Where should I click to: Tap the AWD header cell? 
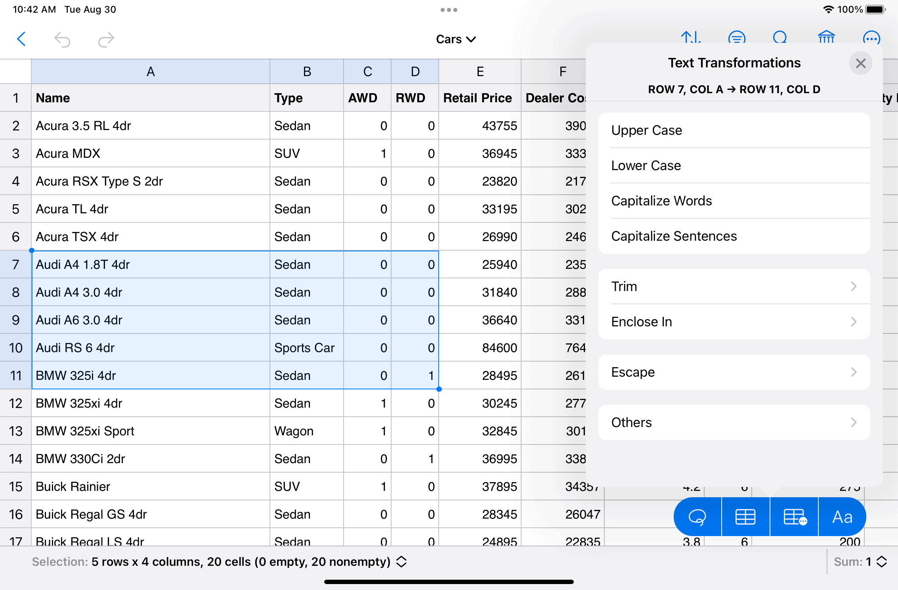pyautogui.click(x=367, y=98)
